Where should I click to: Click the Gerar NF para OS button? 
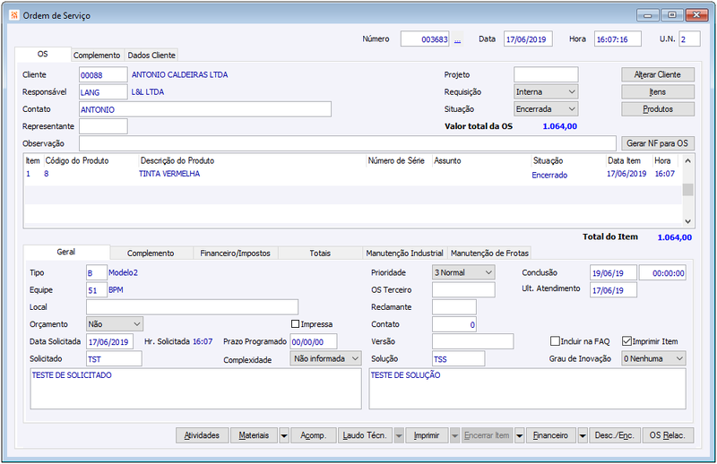tap(657, 143)
